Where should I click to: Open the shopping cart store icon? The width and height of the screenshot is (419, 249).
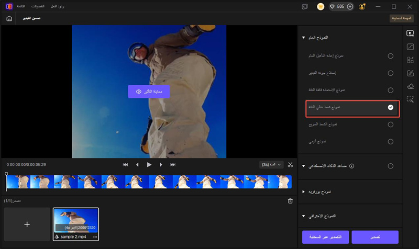tap(321, 7)
